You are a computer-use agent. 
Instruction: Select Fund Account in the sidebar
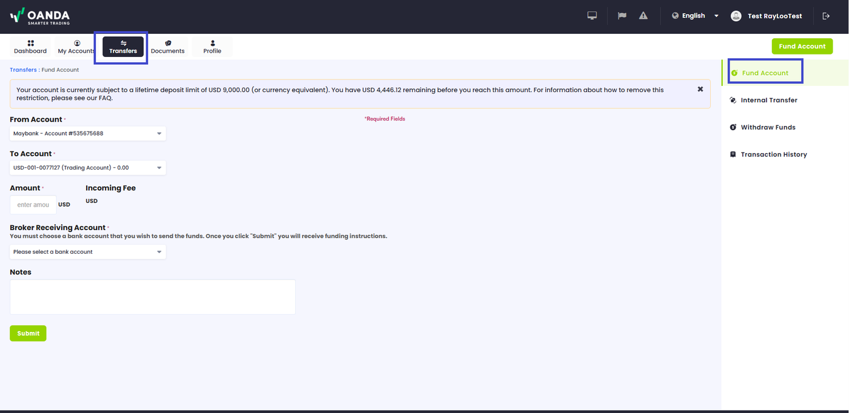pos(765,73)
